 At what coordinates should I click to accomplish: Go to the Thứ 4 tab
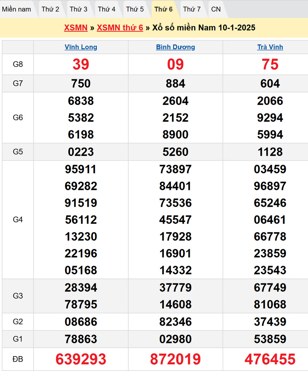(106, 9)
